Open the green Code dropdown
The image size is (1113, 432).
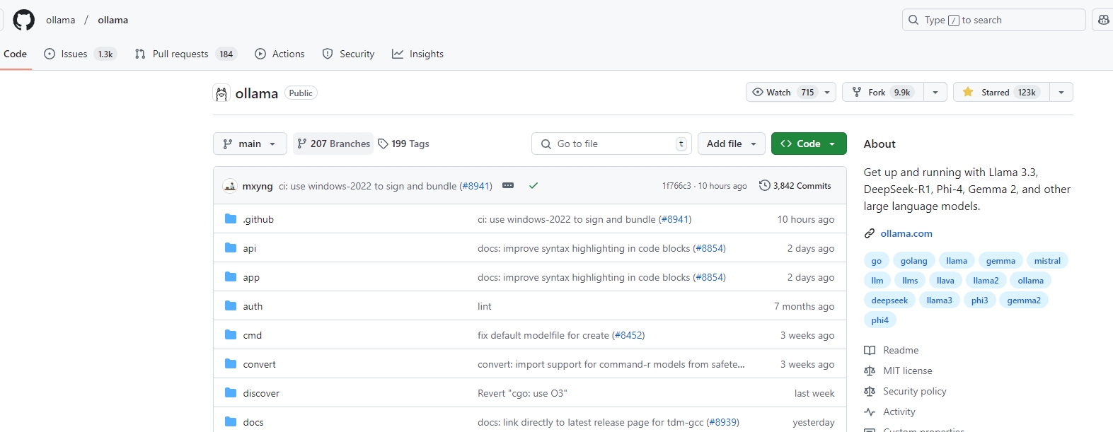[x=809, y=144]
